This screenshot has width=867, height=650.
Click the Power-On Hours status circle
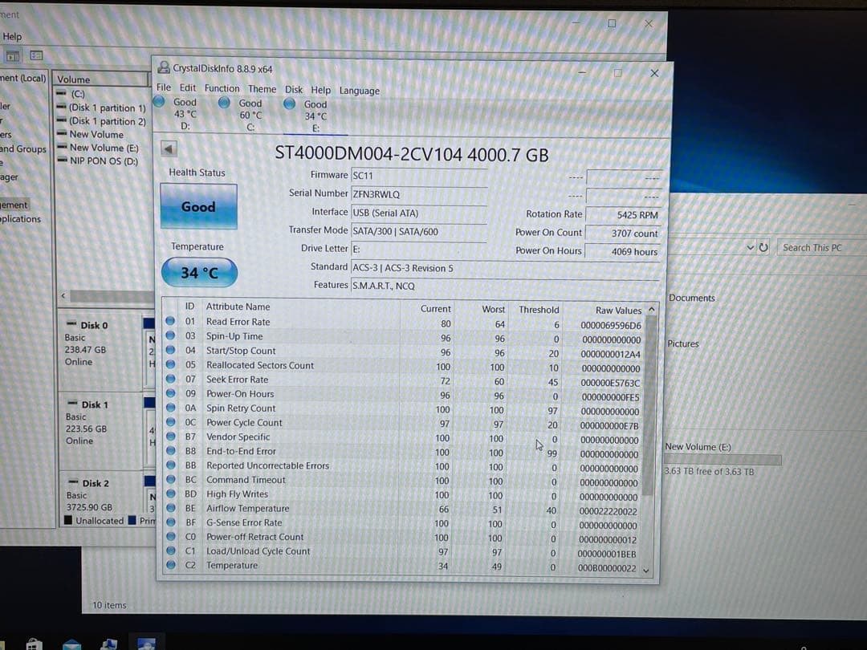tap(170, 392)
